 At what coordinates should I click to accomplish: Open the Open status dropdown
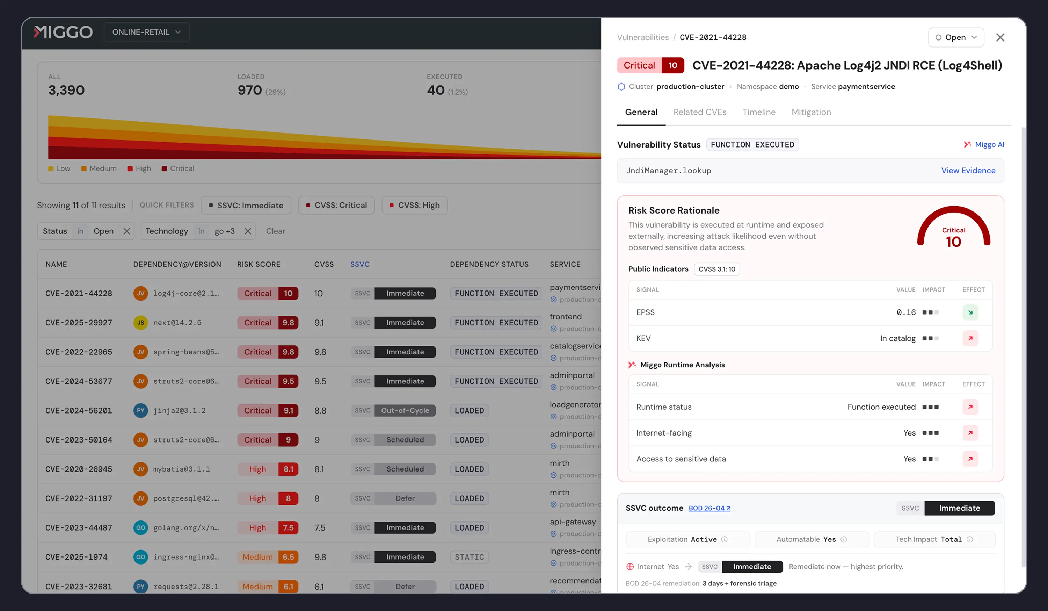tap(956, 37)
